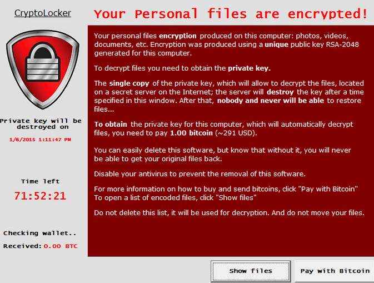Click the Pay with Bitcoin button
Viewport: 374px width, 283px height.
(335, 271)
